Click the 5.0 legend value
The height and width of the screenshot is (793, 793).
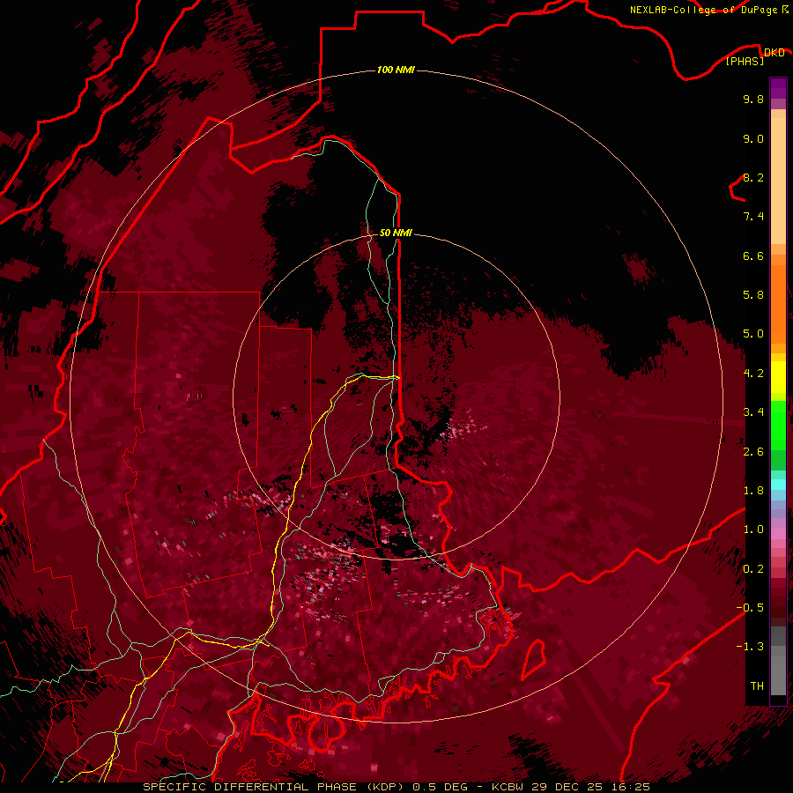(753, 334)
